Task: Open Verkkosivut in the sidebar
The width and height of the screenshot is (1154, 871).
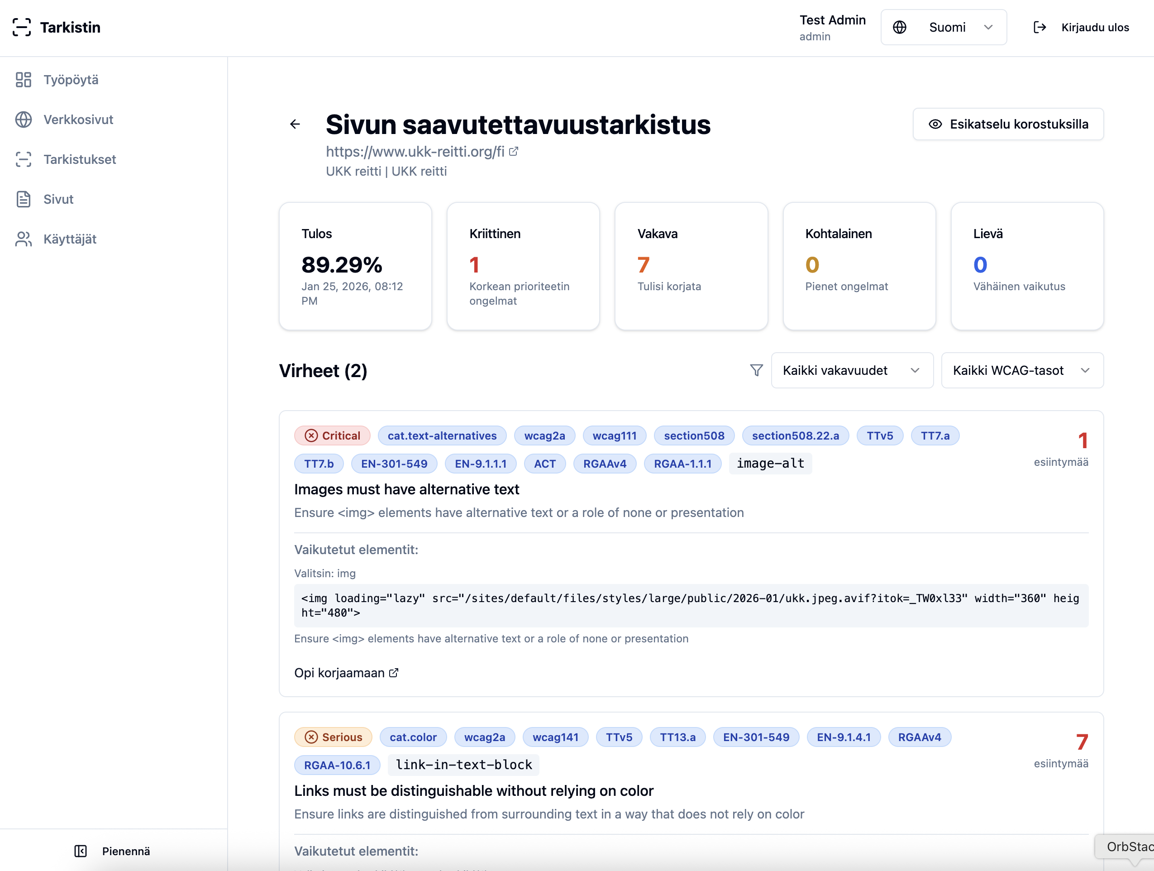Action: tap(78, 120)
